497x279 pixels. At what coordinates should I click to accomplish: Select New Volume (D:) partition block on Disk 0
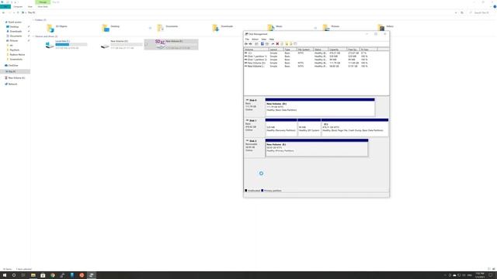(320, 107)
